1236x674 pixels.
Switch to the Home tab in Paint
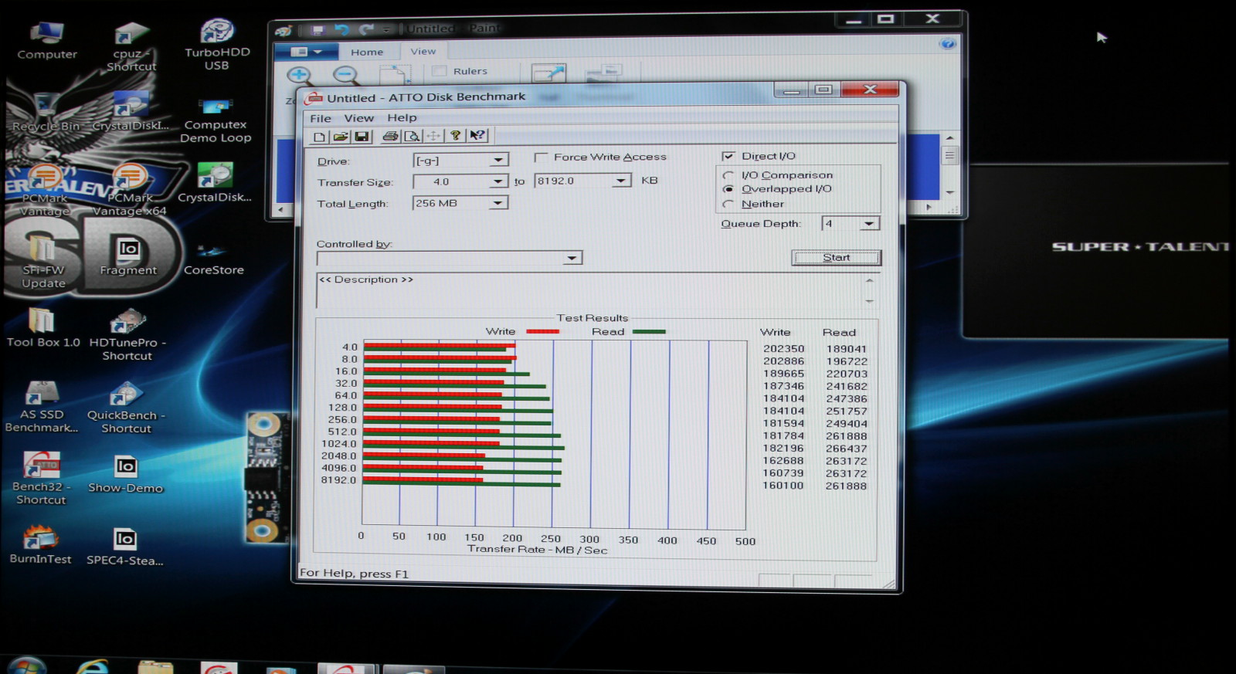(367, 52)
